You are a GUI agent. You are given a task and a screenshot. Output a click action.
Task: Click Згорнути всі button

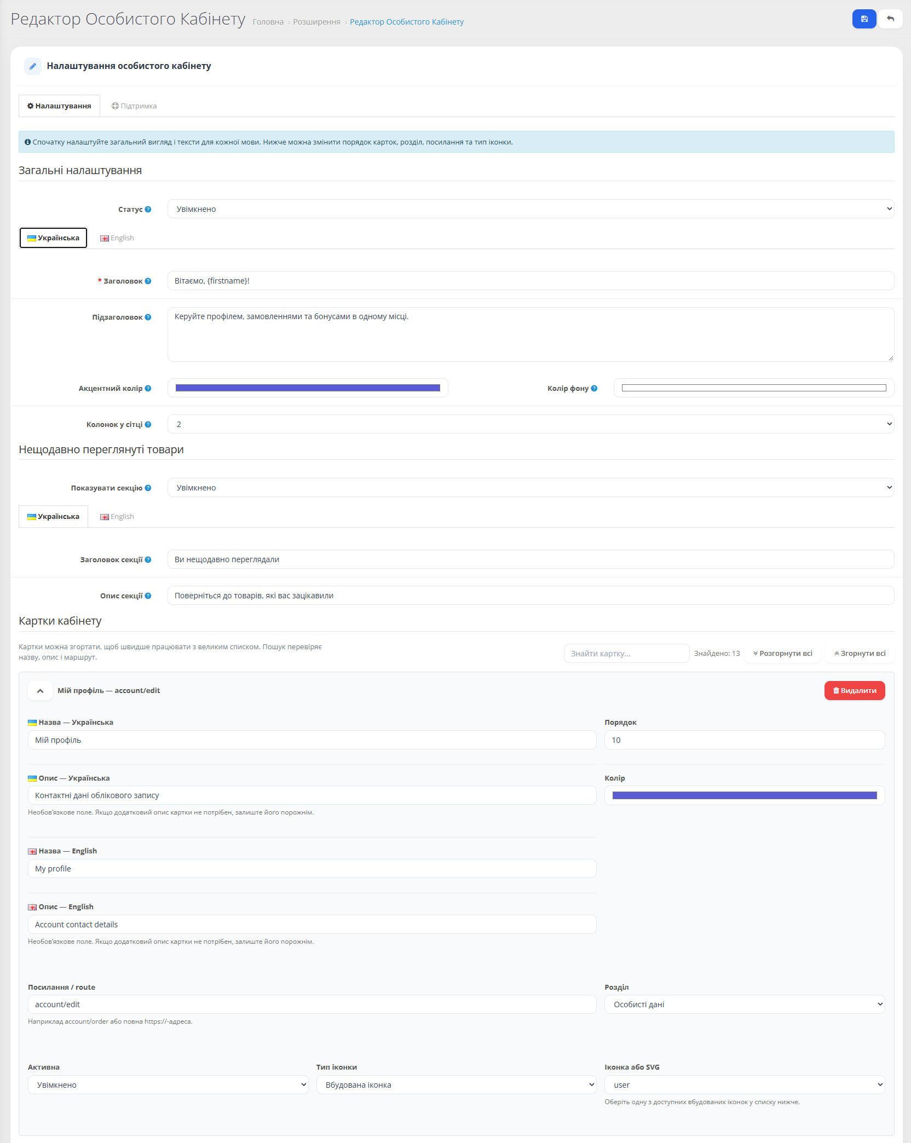(x=860, y=654)
